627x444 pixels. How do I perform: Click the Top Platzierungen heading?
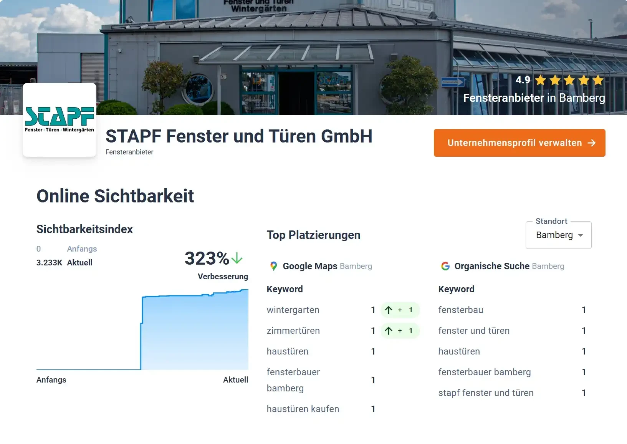[314, 235]
